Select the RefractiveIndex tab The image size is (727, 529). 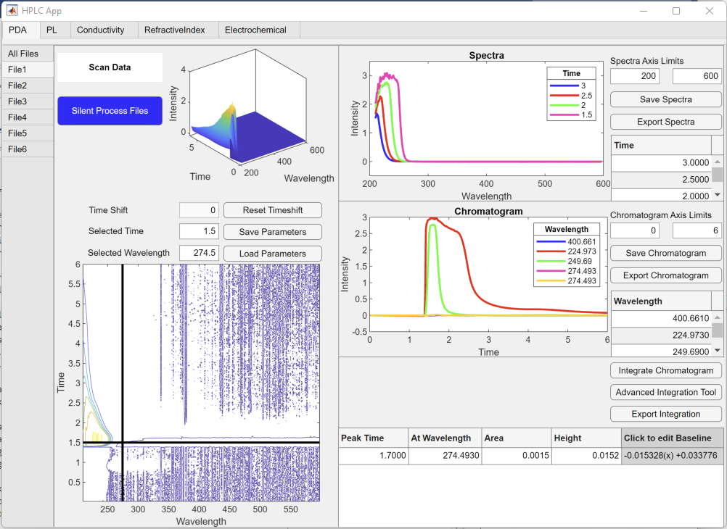pyautogui.click(x=174, y=30)
